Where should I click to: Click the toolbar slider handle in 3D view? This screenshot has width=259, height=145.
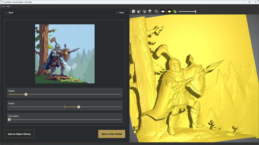coord(195,12)
